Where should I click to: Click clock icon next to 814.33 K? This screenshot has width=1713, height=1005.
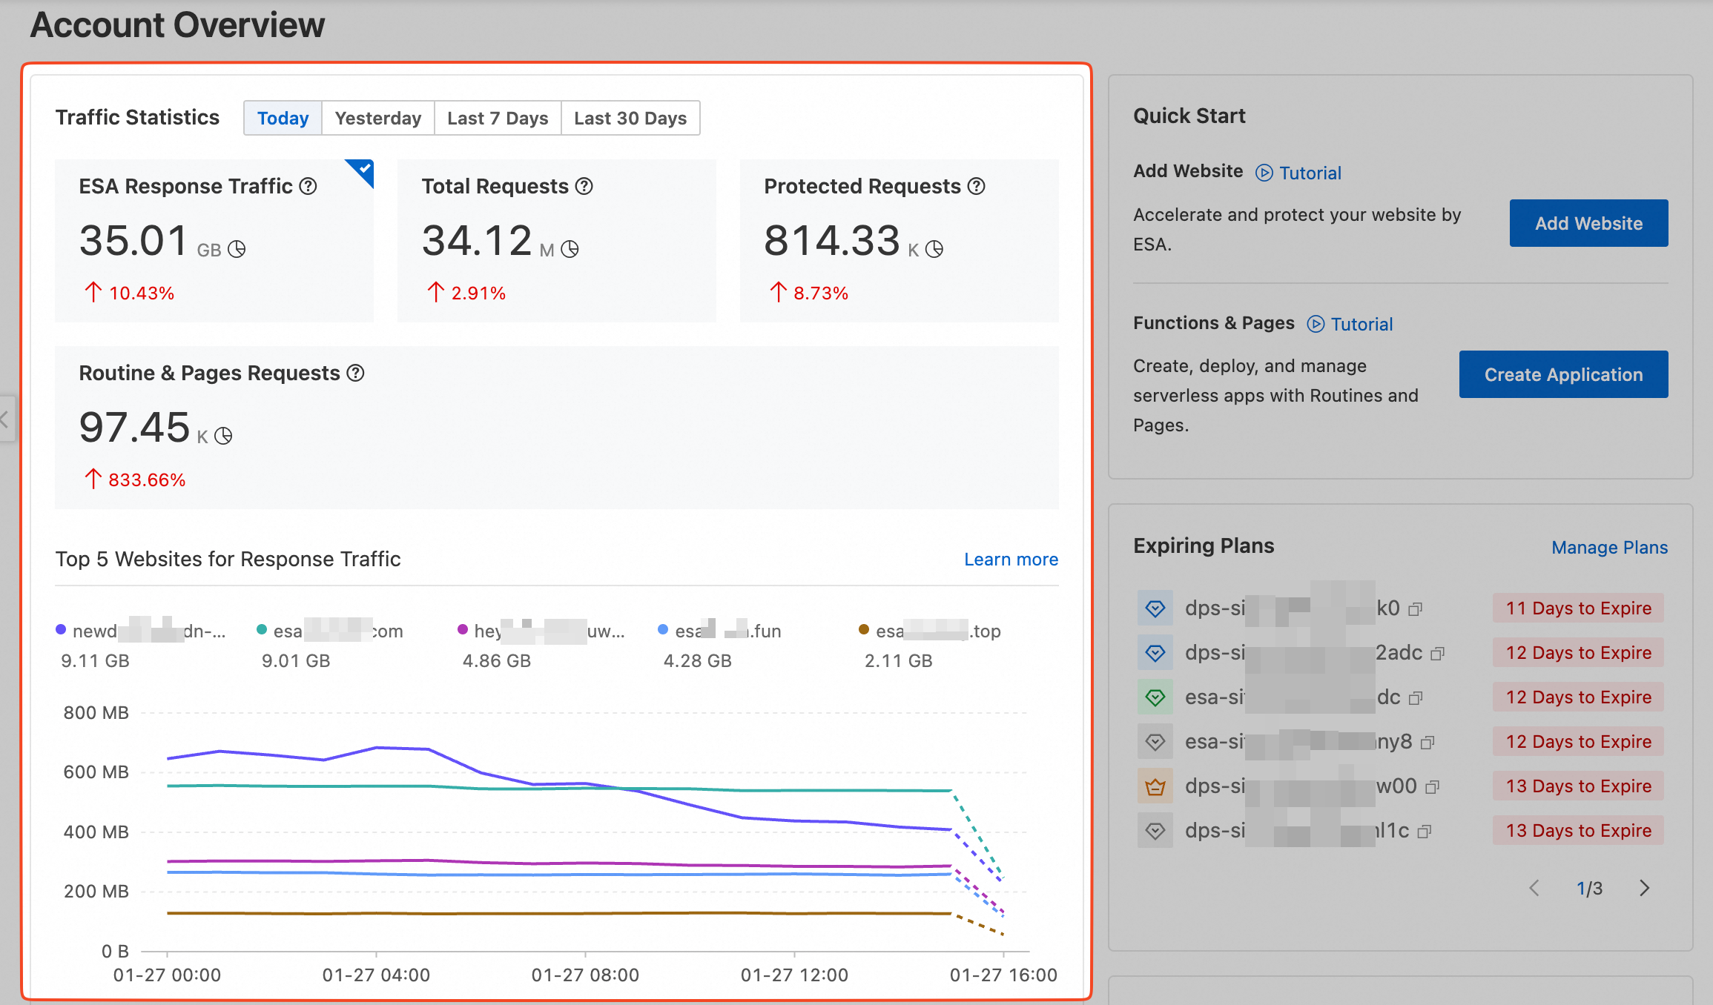point(934,249)
